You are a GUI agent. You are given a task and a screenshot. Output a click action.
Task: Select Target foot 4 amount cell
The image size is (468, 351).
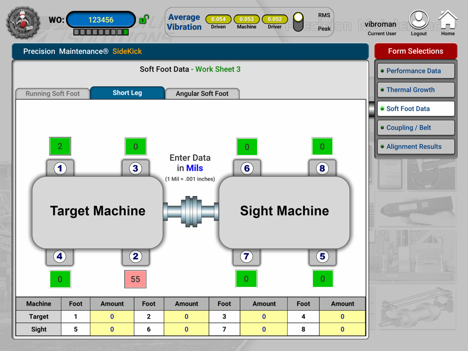point(343,317)
